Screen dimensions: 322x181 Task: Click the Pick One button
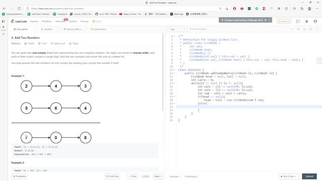pyautogui.click(x=112, y=176)
